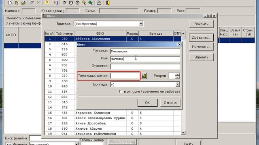The height and width of the screenshot is (145, 259).
Task: Click table number cell 907
Action: click(64, 55)
